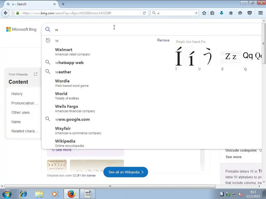Open site information icon in address bar
The width and height of the screenshot is (266, 199).
tap(13, 13)
